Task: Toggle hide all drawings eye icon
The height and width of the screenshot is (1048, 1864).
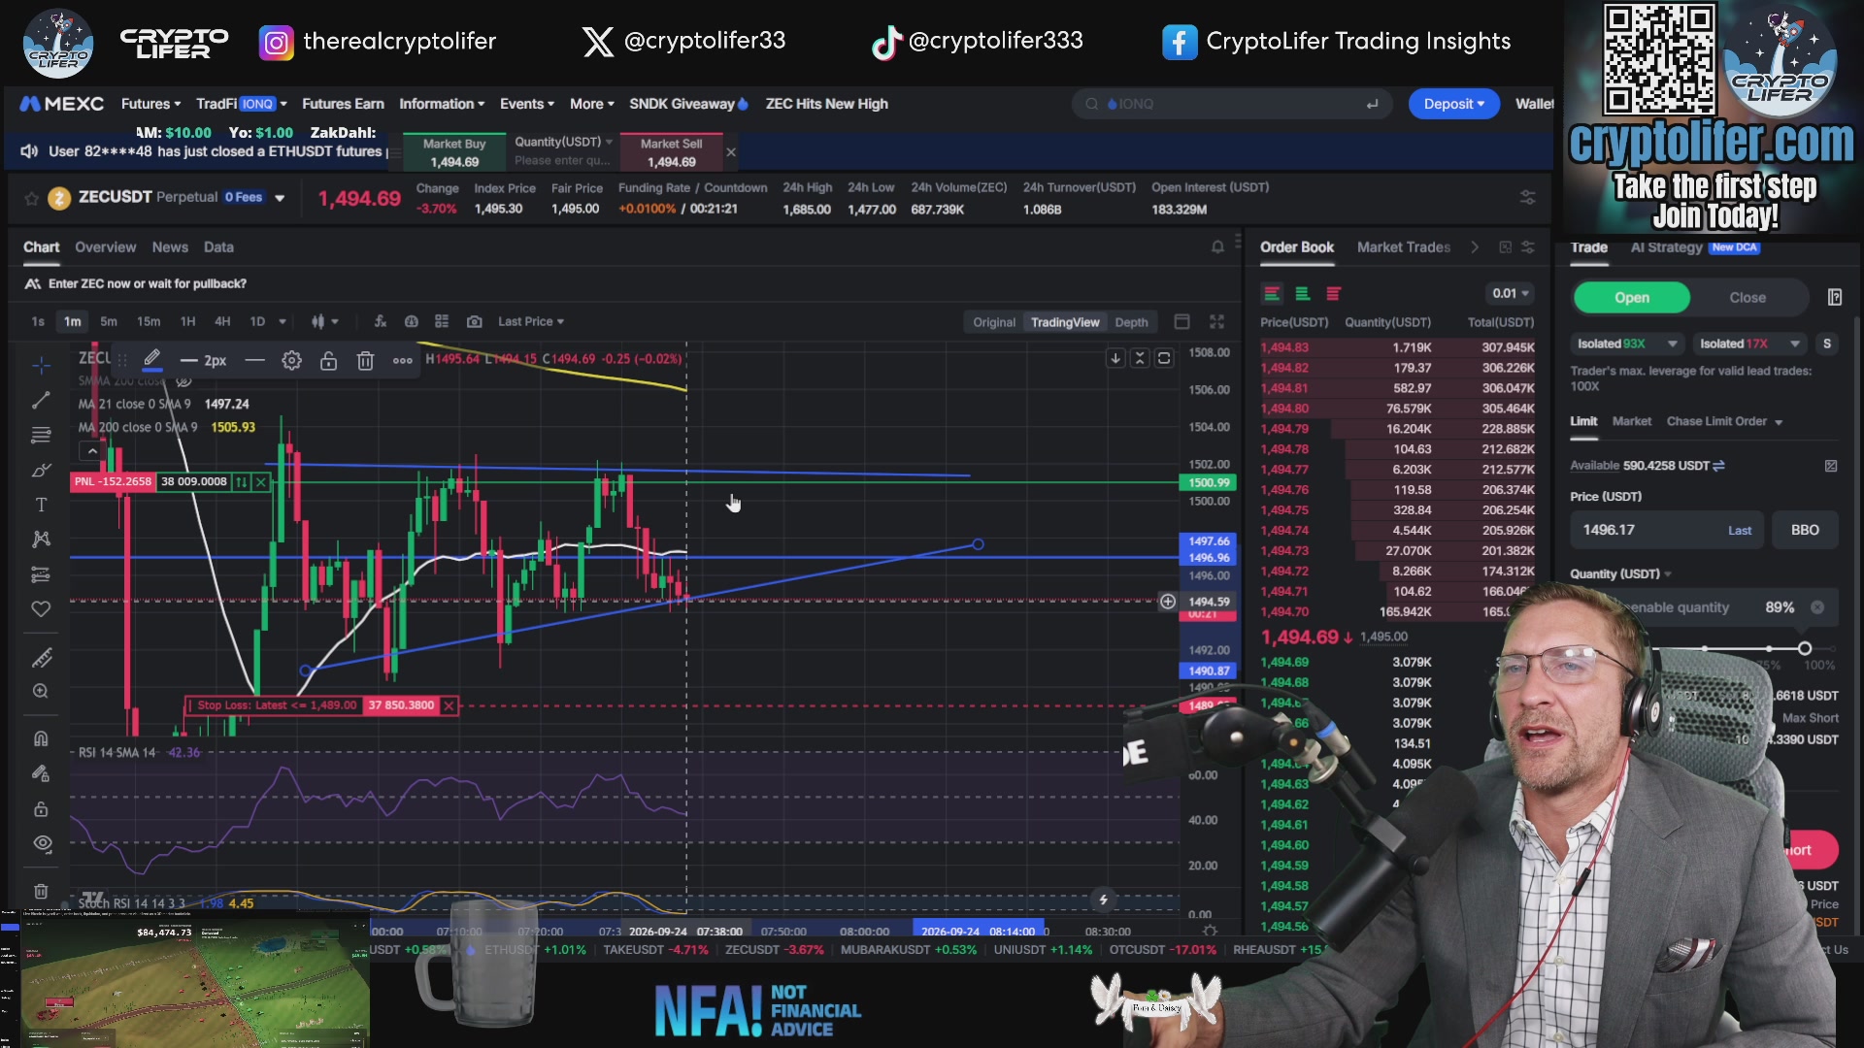Action: [41, 843]
